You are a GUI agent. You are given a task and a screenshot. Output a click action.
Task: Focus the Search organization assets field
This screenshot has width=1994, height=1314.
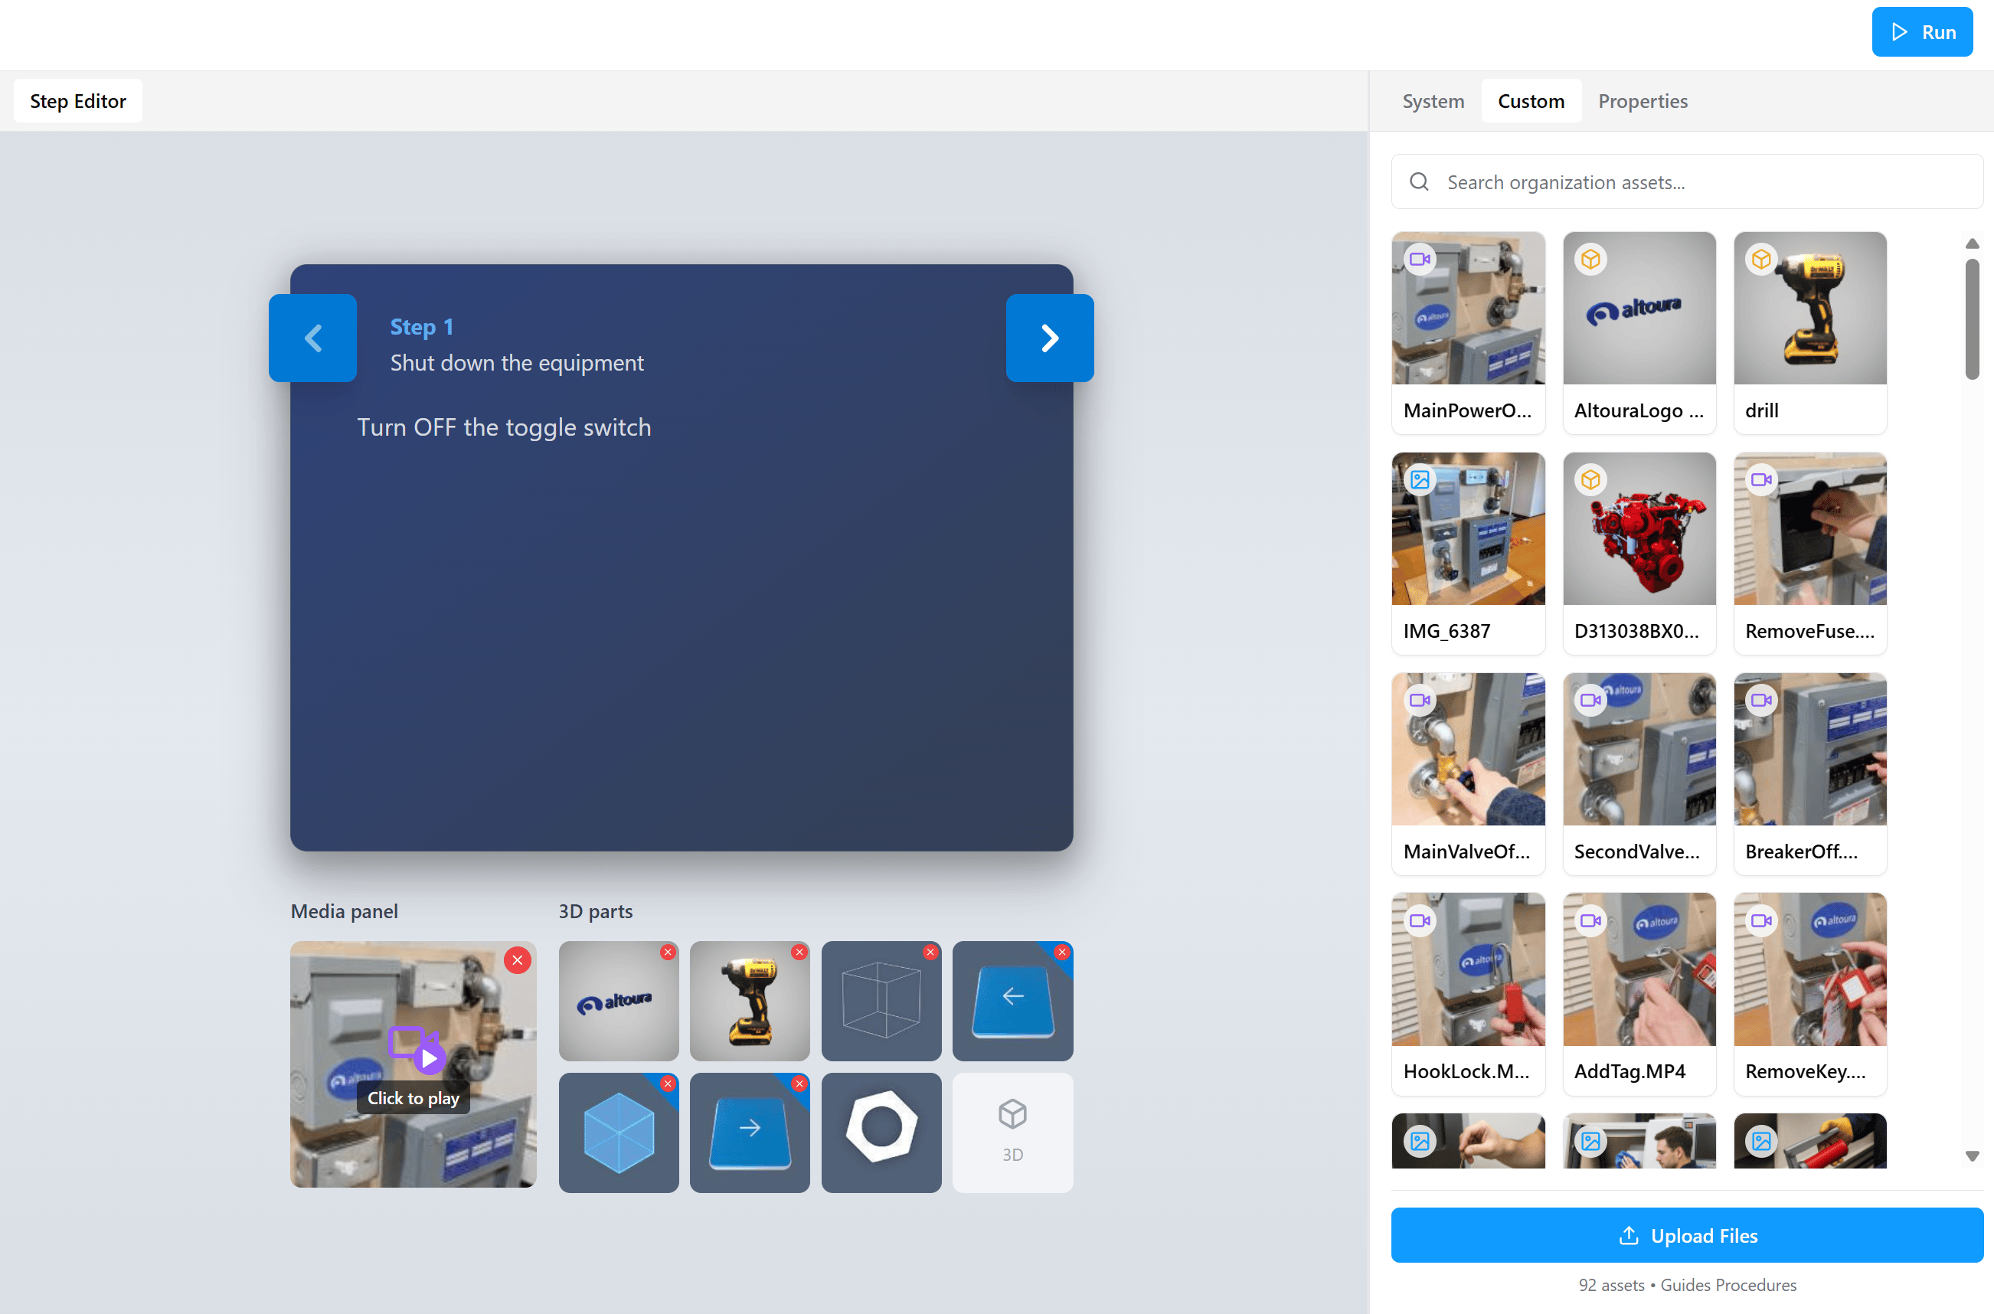pos(1686,181)
